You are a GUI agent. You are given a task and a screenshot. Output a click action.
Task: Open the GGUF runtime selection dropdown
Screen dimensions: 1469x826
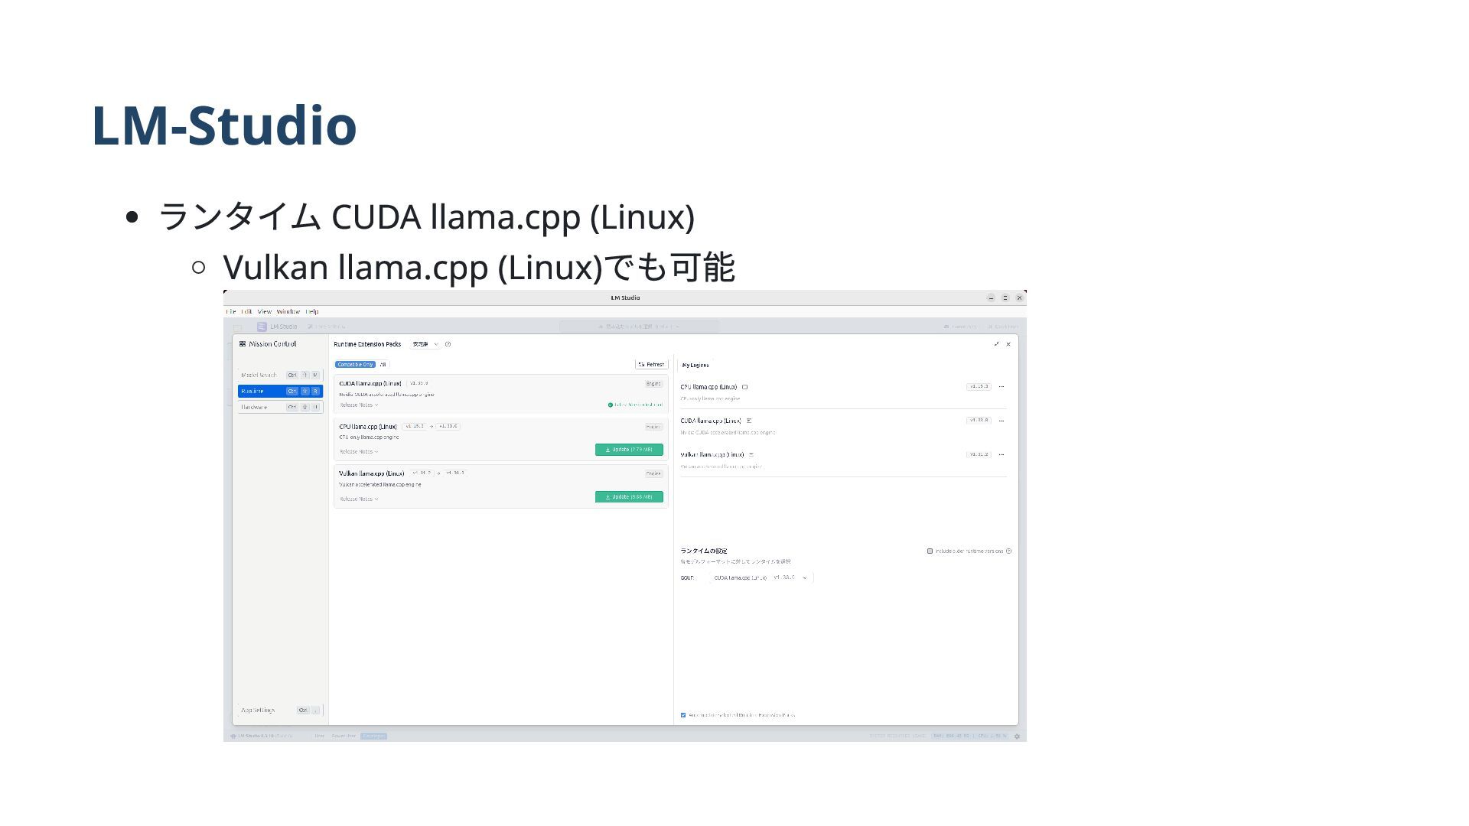click(x=761, y=578)
